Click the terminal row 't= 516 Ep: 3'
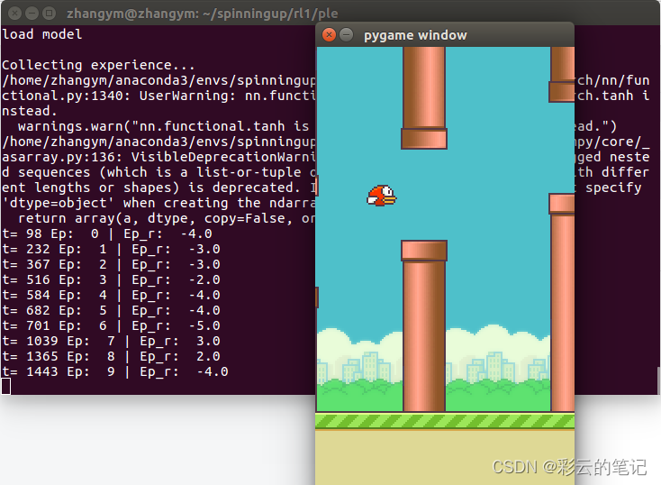Viewport: 661px width, 485px height. click(112, 279)
